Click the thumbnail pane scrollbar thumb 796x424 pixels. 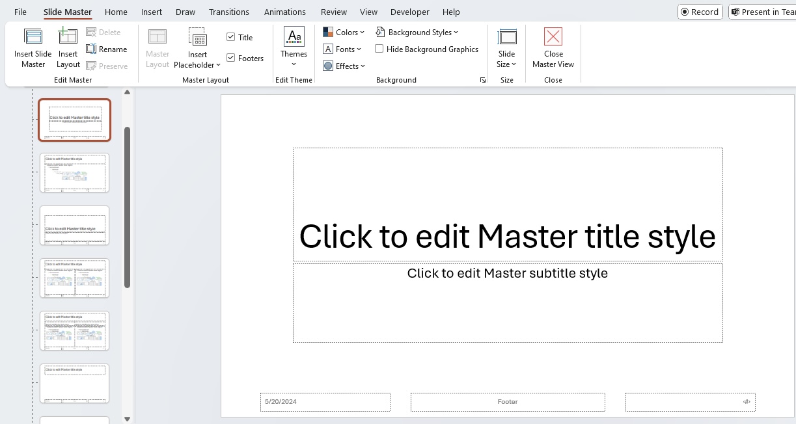tap(128, 207)
